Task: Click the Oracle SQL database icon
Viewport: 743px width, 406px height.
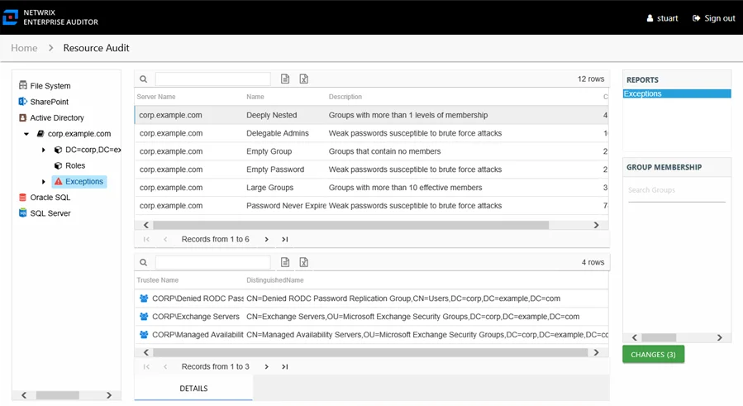Action: pyautogui.click(x=22, y=198)
